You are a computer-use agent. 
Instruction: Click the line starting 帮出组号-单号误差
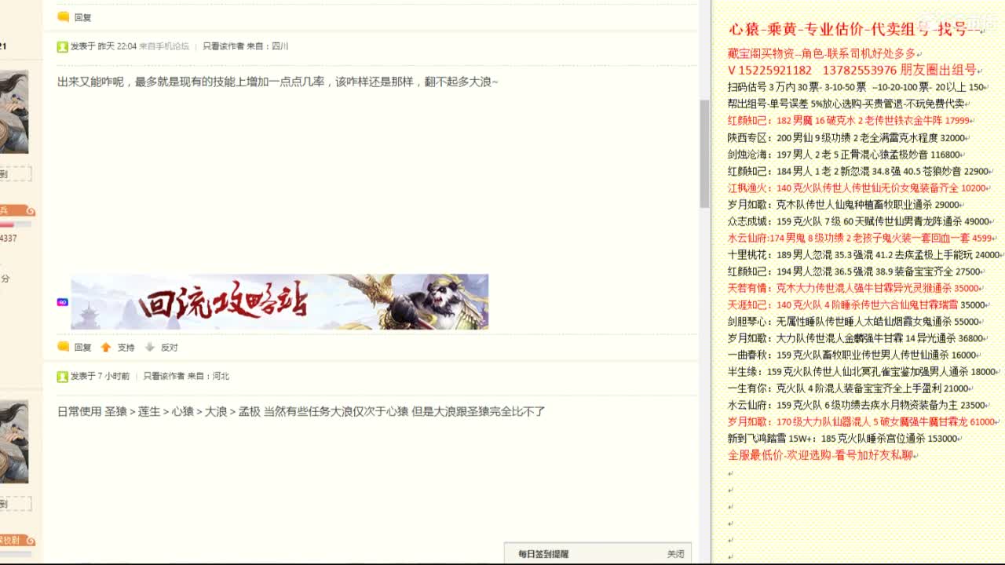(847, 104)
